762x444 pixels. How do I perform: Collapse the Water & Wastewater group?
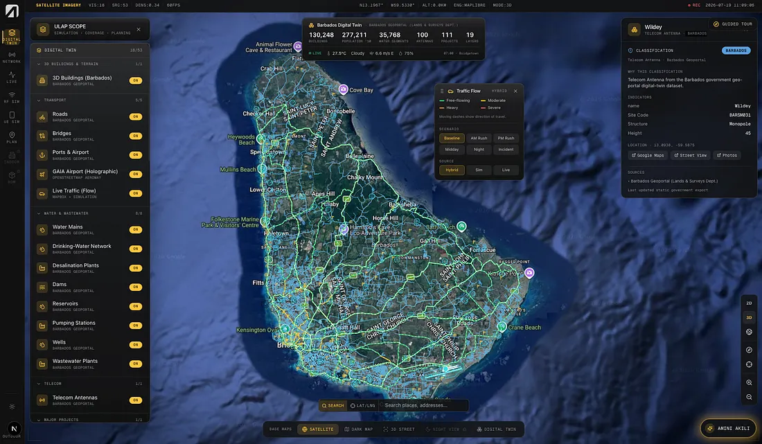click(x=89, y=213)
